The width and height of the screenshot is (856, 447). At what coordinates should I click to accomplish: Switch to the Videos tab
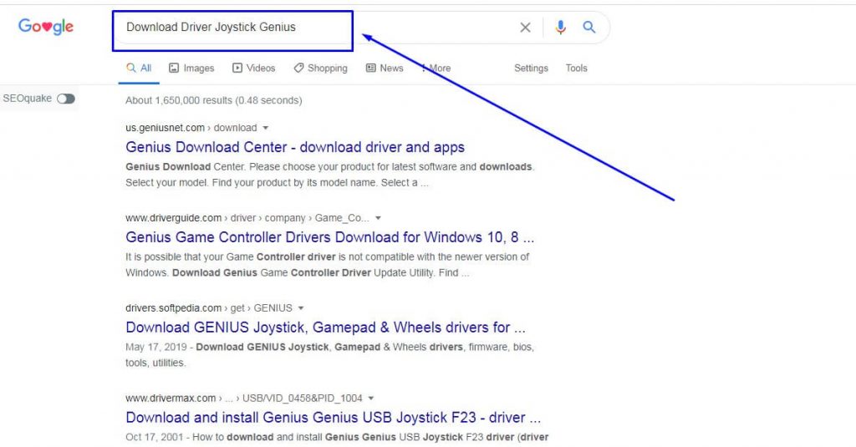(254, 69)
